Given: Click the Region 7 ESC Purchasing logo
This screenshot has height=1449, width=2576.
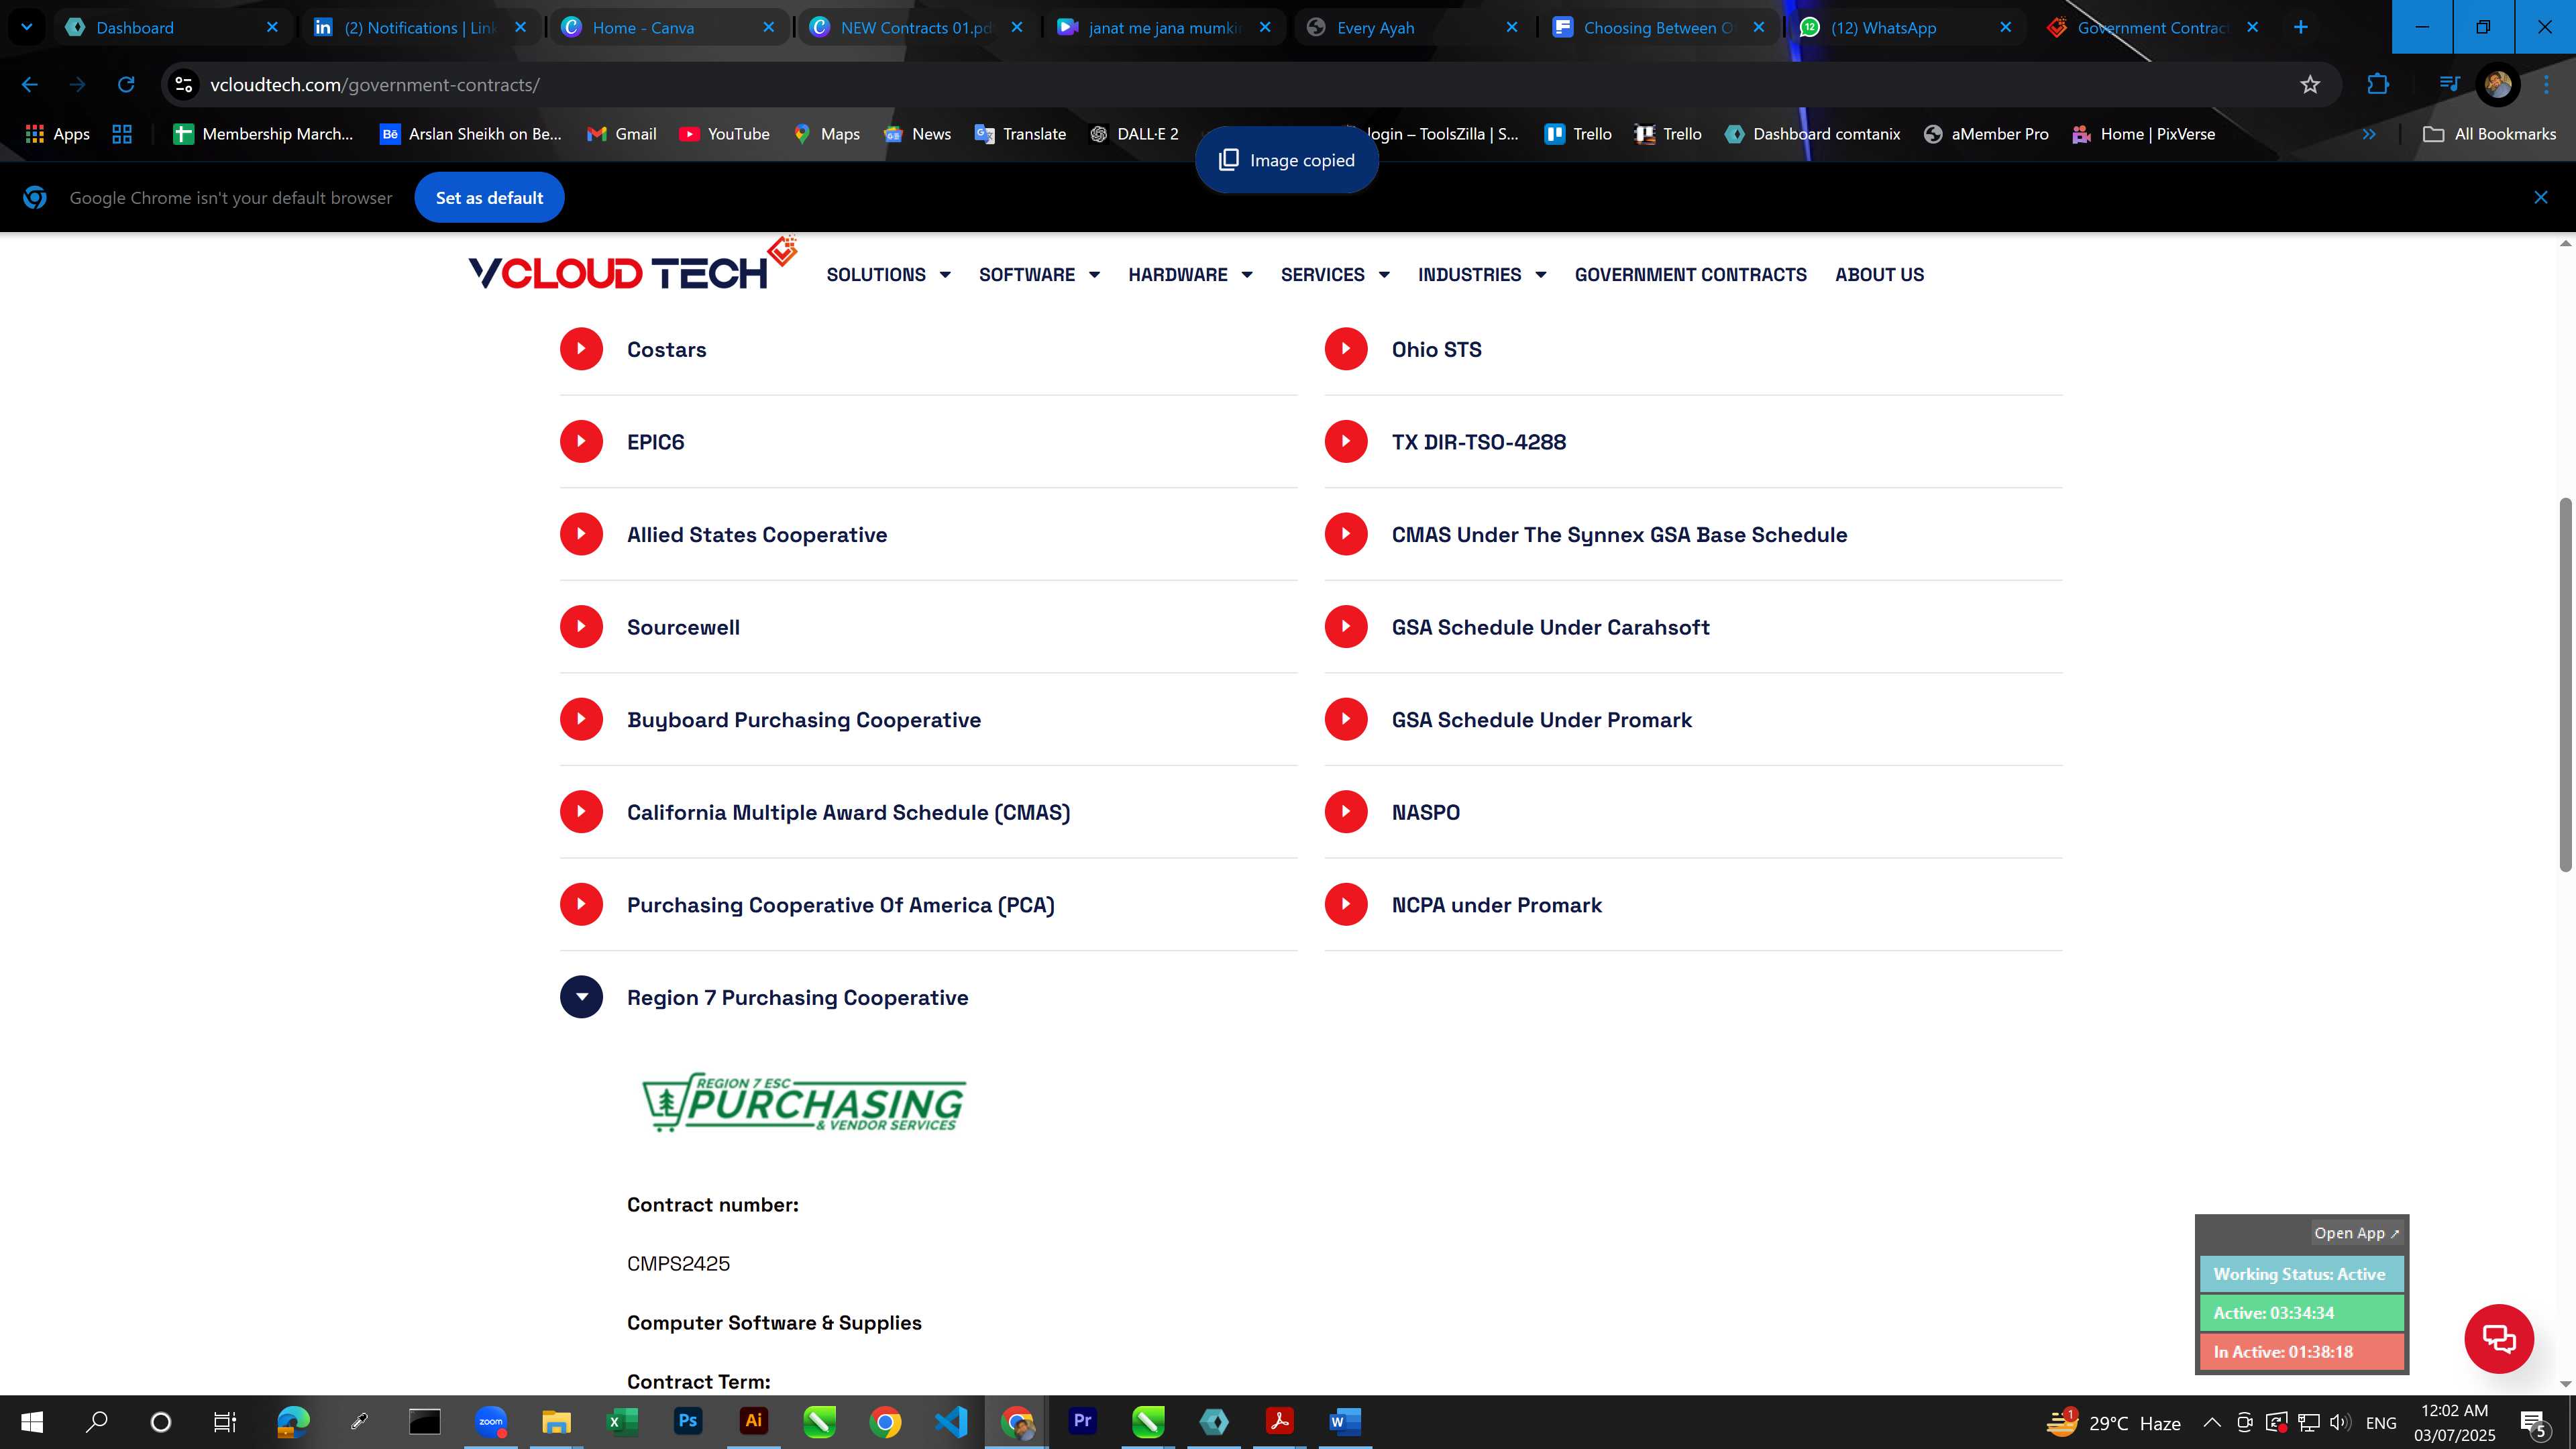Looking at the screenshot, I should tap(803, 1102).
